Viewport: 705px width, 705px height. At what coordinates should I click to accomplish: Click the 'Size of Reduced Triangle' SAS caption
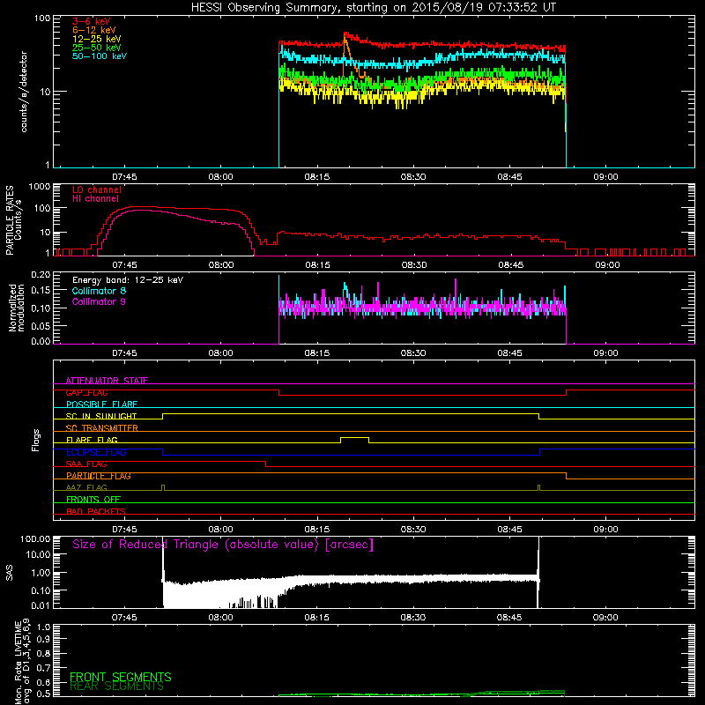223,545
